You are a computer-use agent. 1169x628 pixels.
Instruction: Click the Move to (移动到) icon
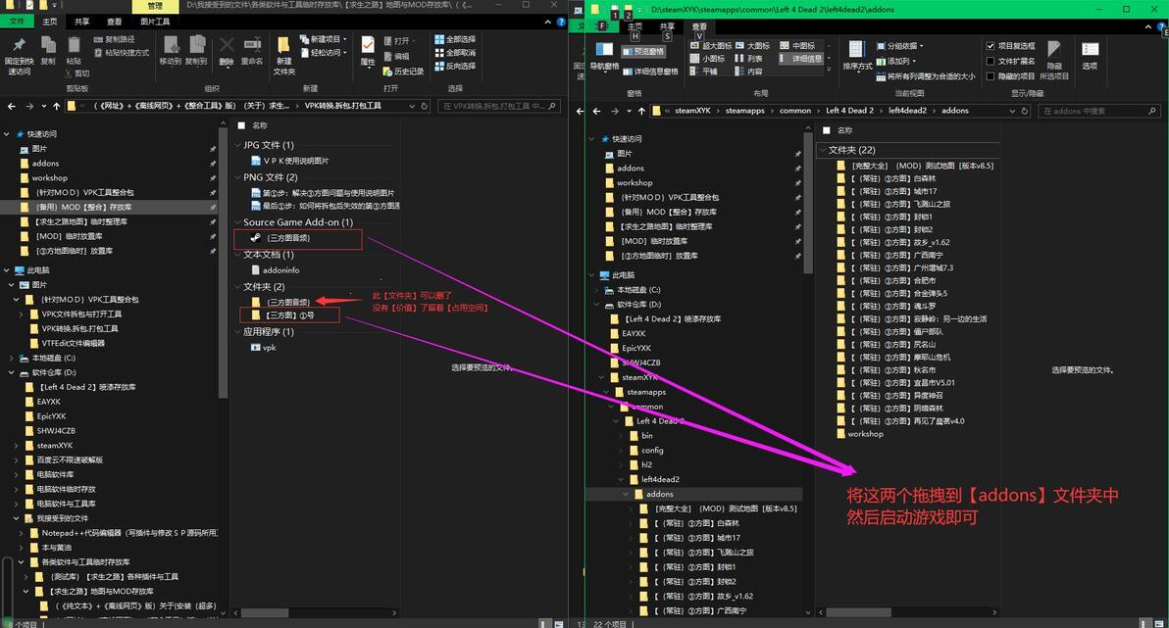click(171, 45)
